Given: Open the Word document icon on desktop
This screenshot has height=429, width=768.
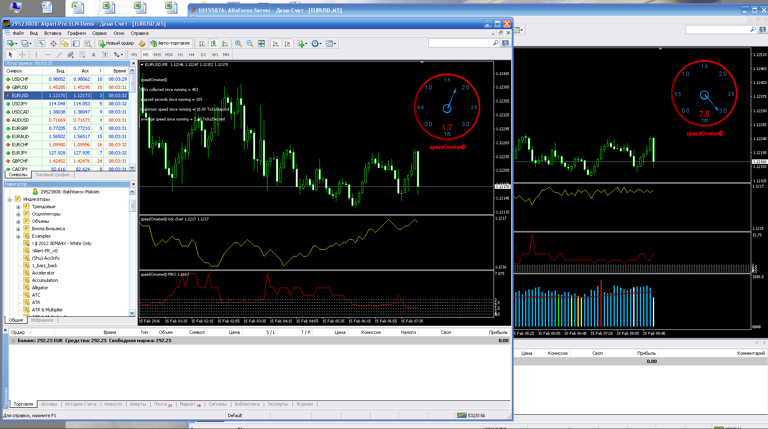Looking at the screenshot, I should [47, 7].
